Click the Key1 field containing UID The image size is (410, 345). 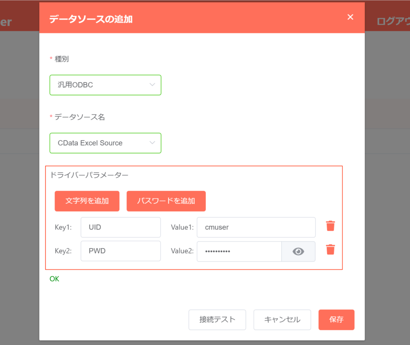120,227
